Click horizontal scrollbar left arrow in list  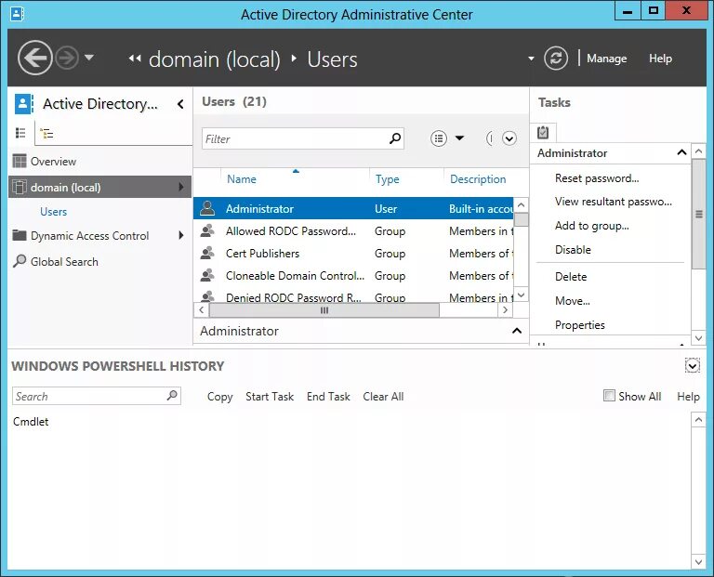pos(201,310)
